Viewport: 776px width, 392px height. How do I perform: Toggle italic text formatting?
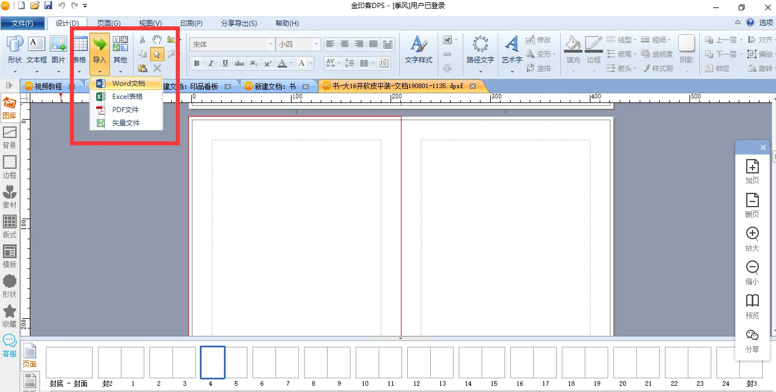(x=211, y=64)
